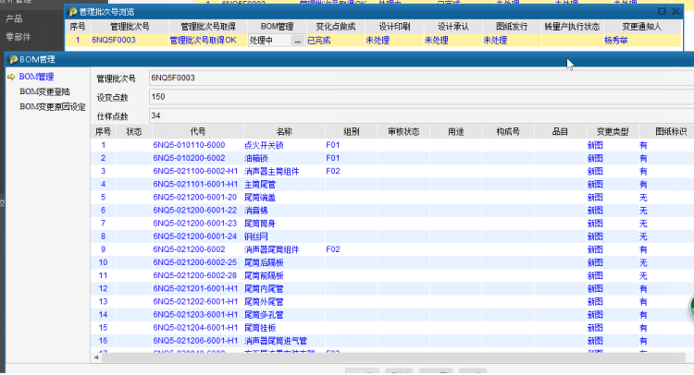Click the 名称 column header in BOM table
694x375 pixels.
[x=283, y=132]
